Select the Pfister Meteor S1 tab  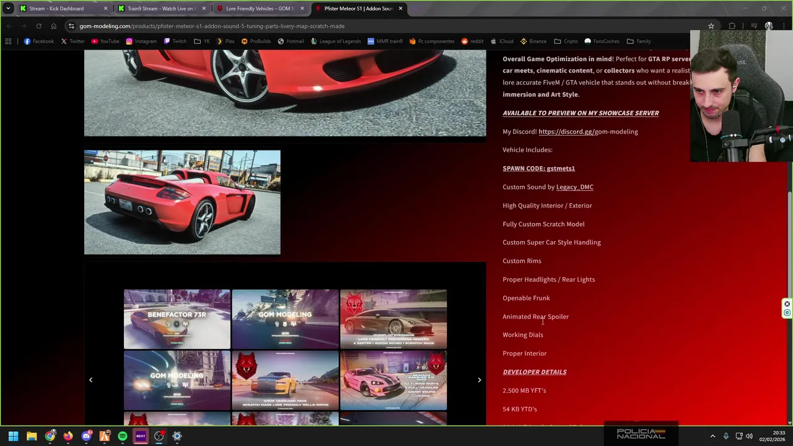(x=358, y=9)
